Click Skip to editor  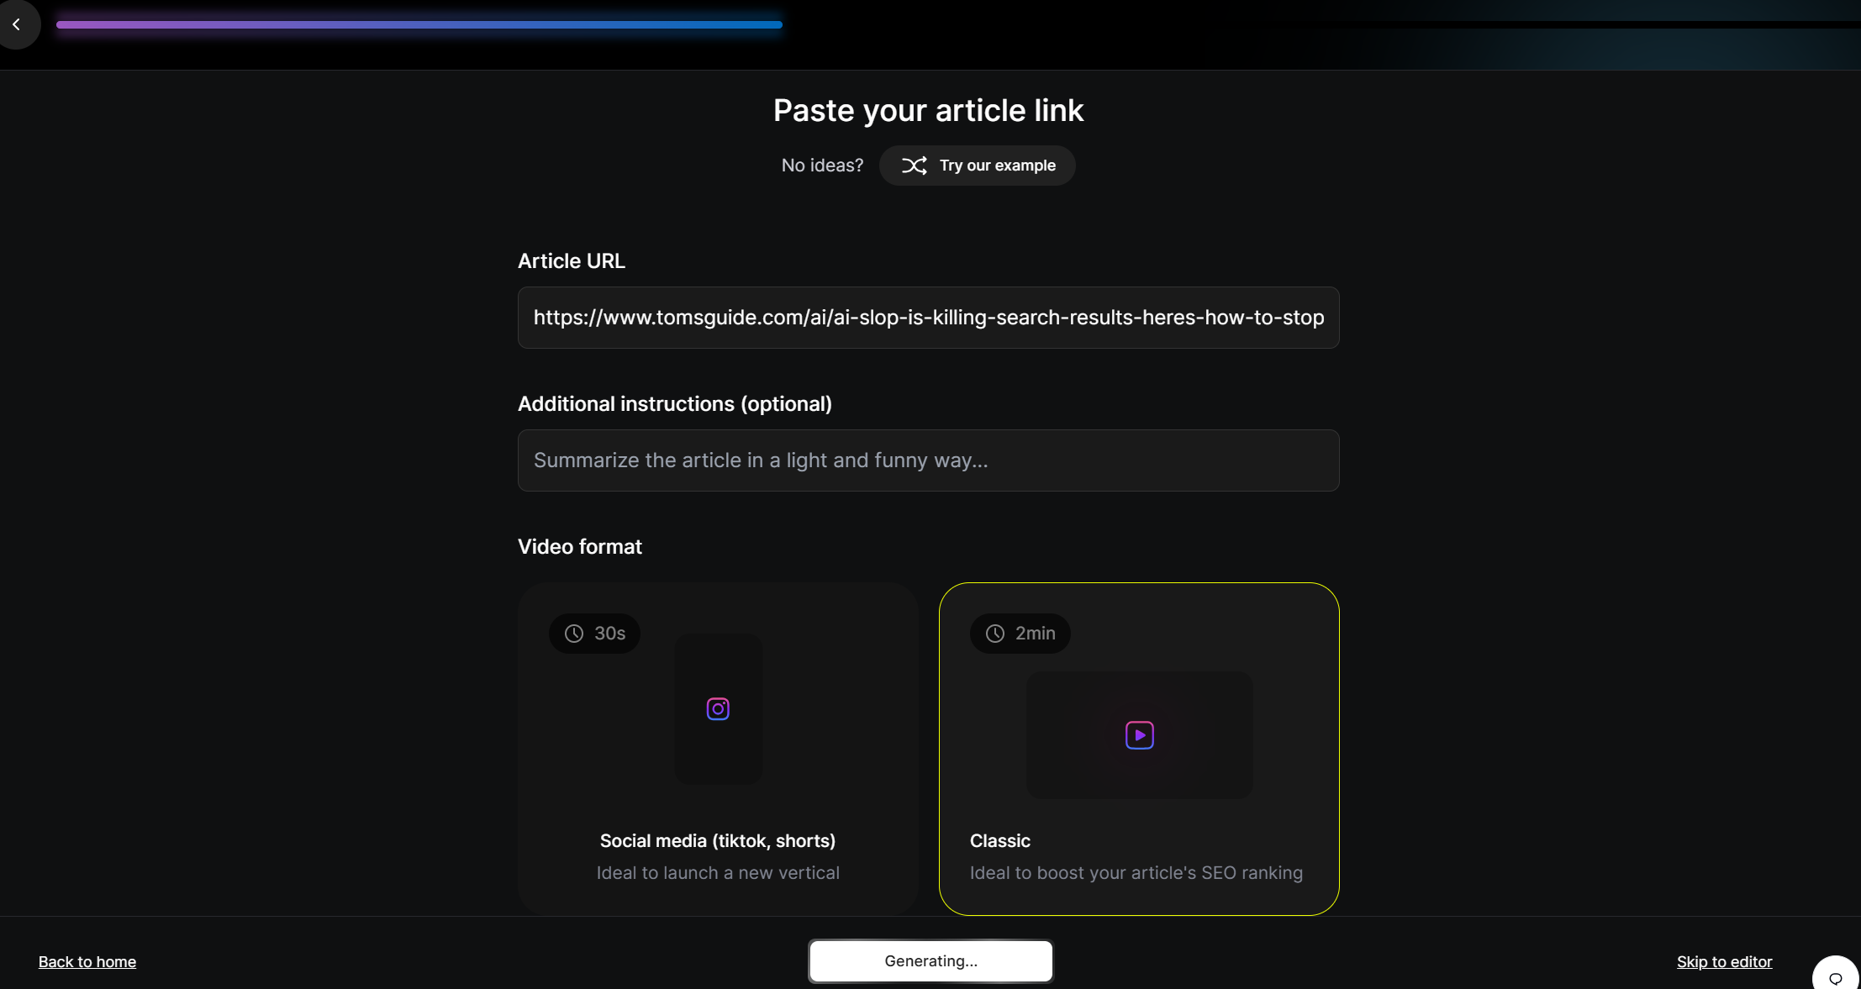pyautogui.click(x=1724, y=961)
